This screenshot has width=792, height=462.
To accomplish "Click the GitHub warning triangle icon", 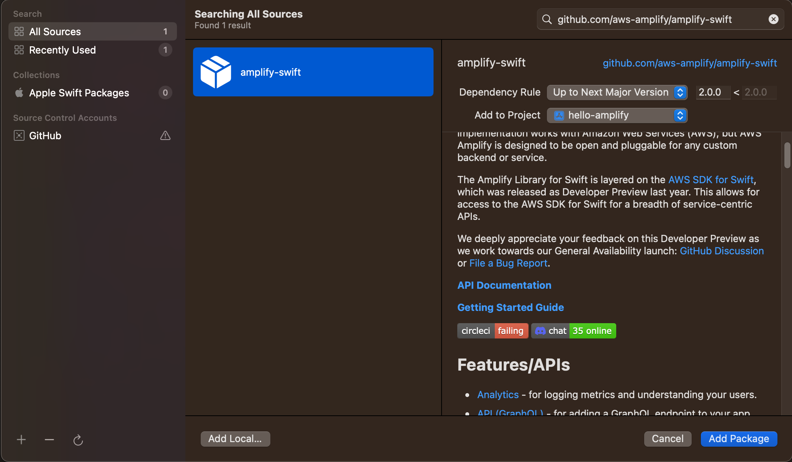I will point(165,135).
